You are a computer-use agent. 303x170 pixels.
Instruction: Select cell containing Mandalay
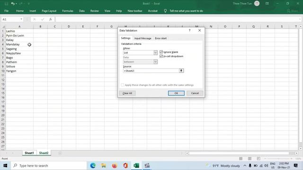point(19,44)
